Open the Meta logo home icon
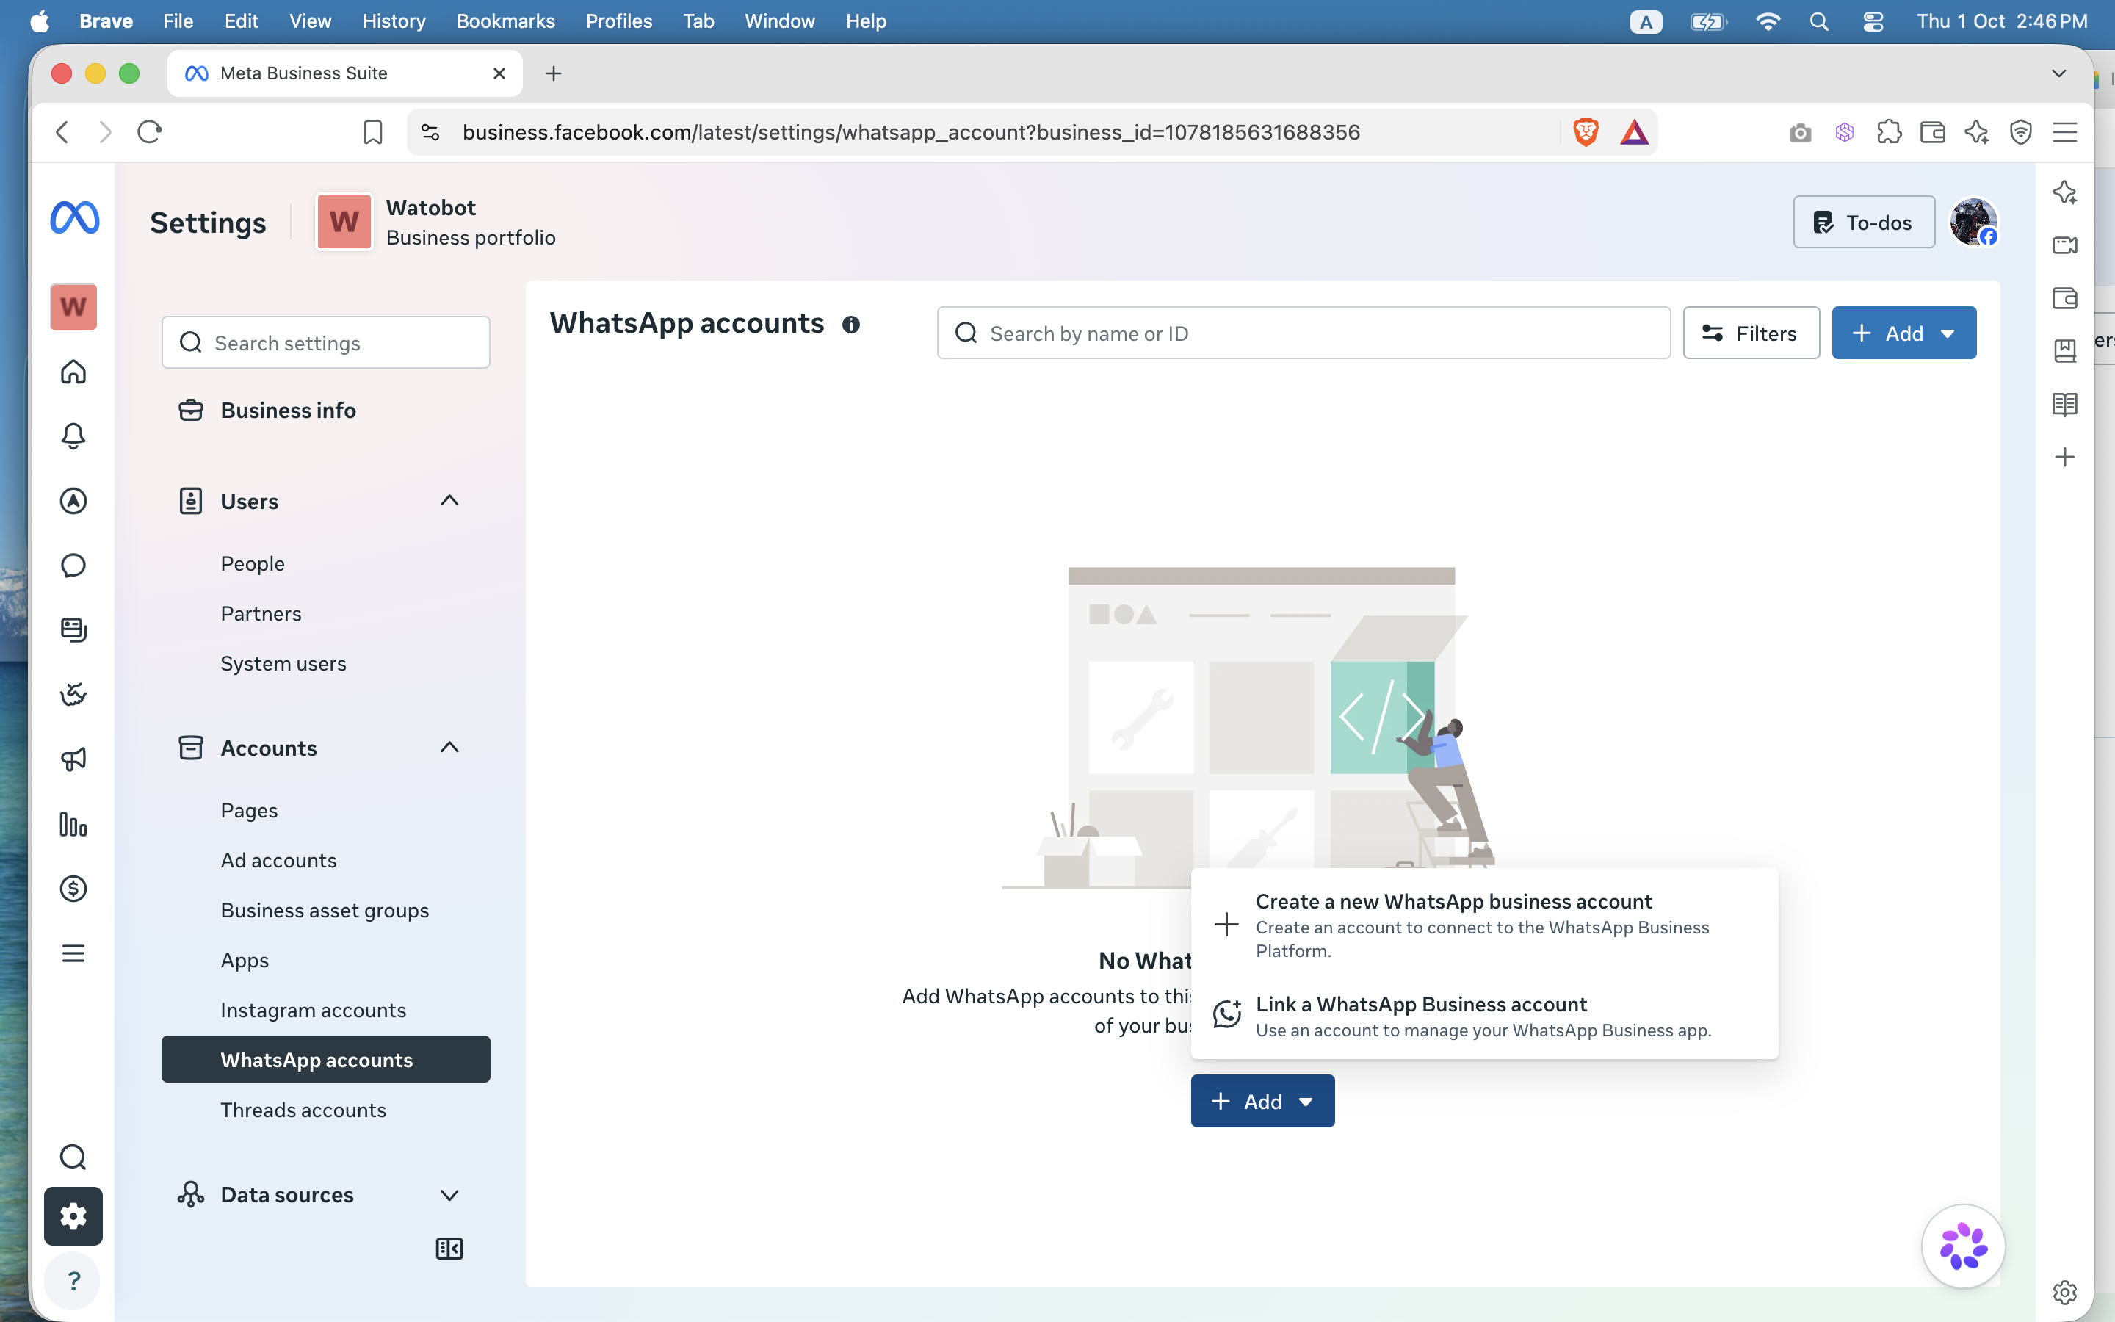The image size is (2115, 1322). [74, 217]
